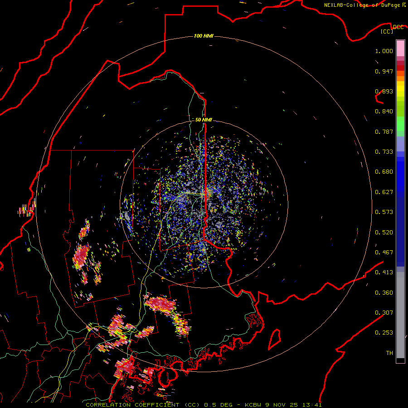Image resolution: width=408 pixels, height=408 pixels.
Task: Pick the gray segment of the color bar
Action: click(x=400, y=315)
